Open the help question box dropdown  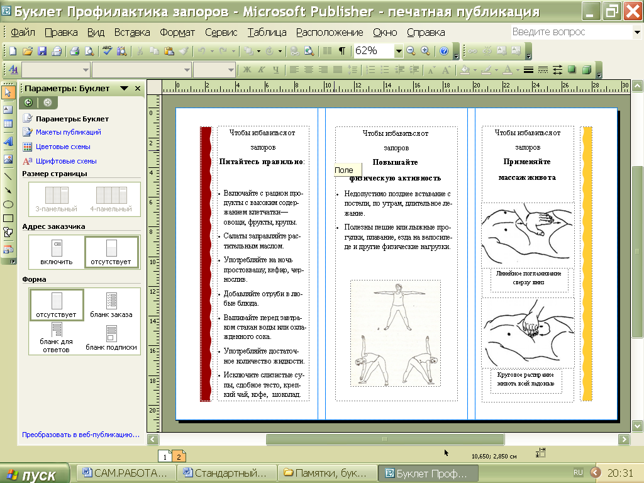point(637,32)
